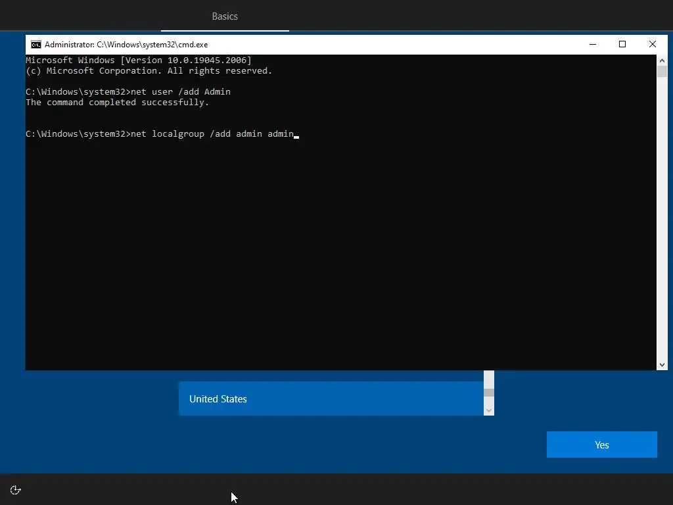Image resolution: width=673 pixels, height=505 pixels.
Task: Click the cmd.exe icon in the title bar
Action: pyautogui.click(x=36, y=45)
